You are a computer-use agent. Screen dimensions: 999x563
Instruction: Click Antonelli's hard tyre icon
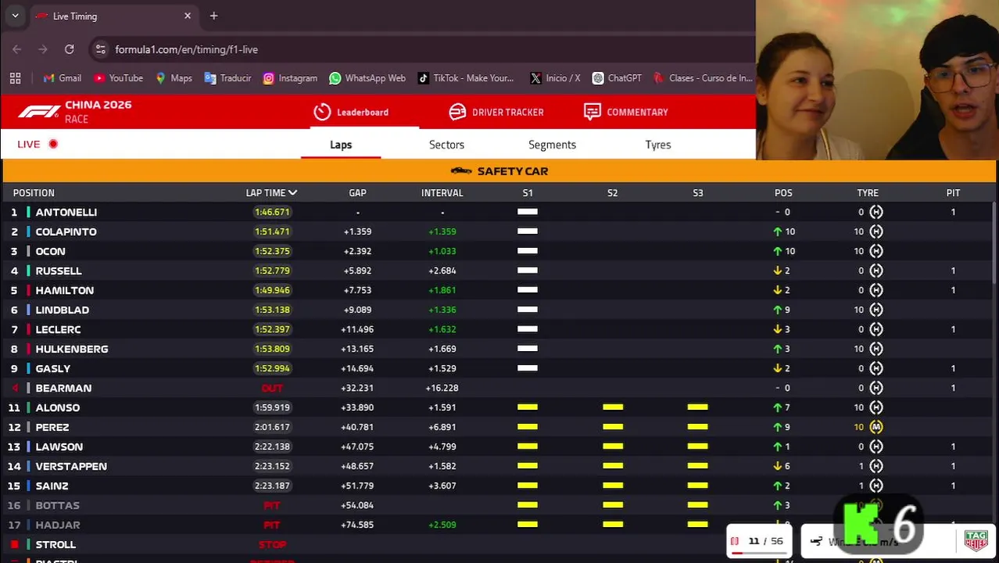[876, 212]
